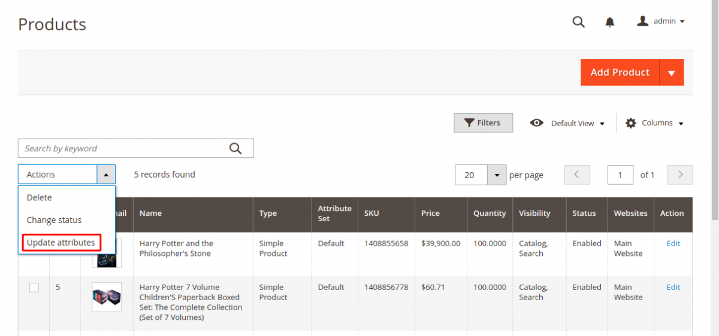Image resolution: width=719 pixels, height=336 pixels.
Task: Edit Harry Potter and the Philosopher's Stone
Action: (x=673, y=243)
